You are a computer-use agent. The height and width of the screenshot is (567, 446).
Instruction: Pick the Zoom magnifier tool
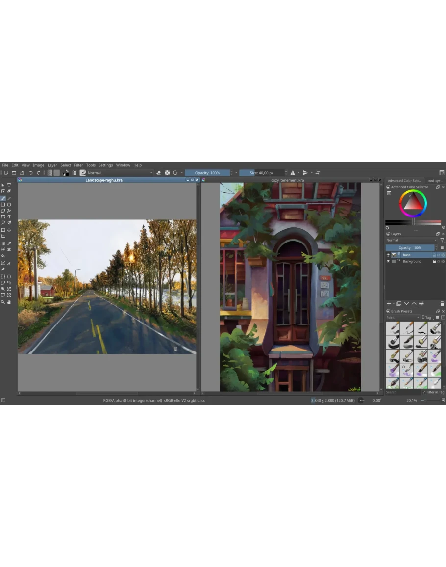(3, 302)
